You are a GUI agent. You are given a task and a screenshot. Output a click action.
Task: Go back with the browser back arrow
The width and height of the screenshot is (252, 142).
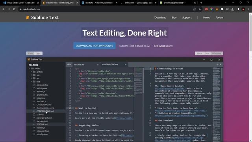coord(4,9)
